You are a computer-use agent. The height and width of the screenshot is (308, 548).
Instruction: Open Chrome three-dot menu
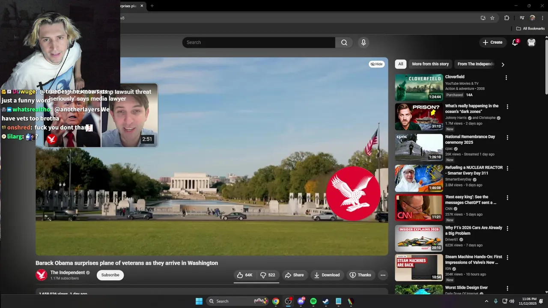543,18
